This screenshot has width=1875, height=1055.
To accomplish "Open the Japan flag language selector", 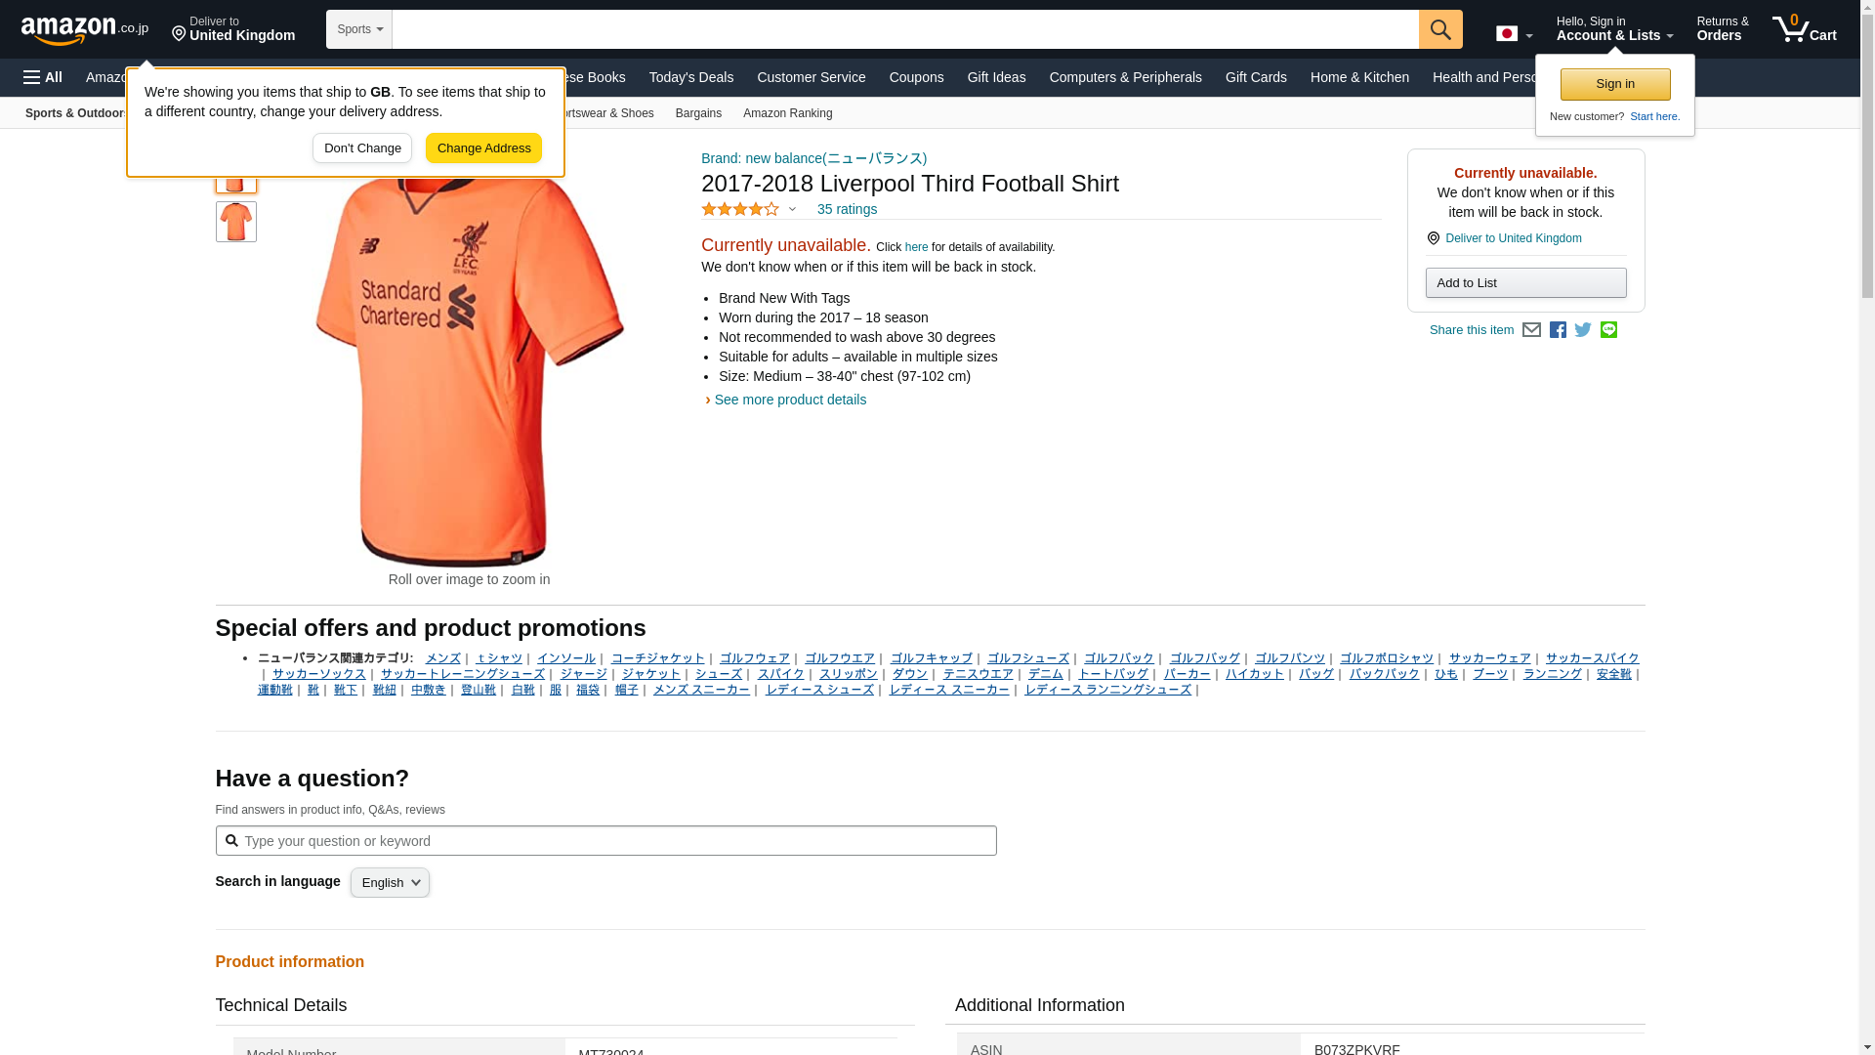I will [x=1514, y=34].
